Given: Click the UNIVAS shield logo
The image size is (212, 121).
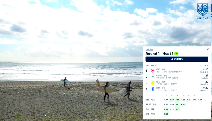Looking at the screenshot, I should click(x=203, y=10).
